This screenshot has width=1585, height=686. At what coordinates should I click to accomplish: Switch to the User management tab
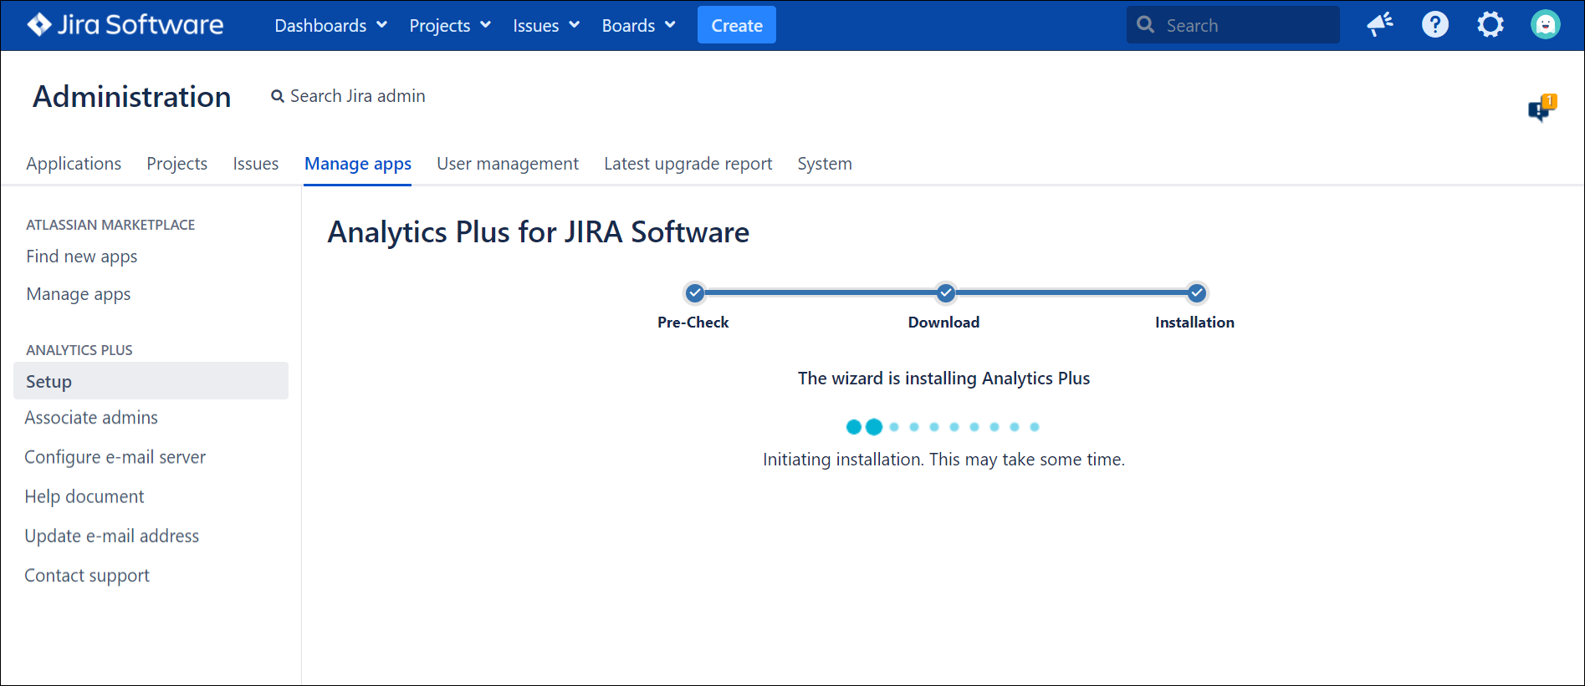point(507,164)
